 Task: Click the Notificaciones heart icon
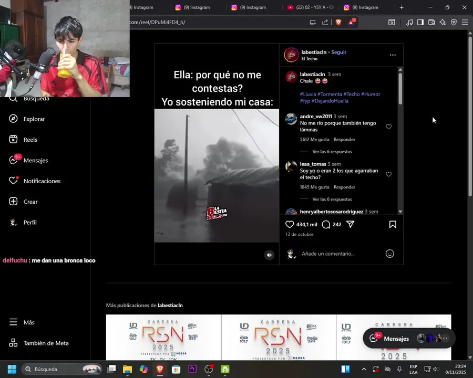coord(13,181)
